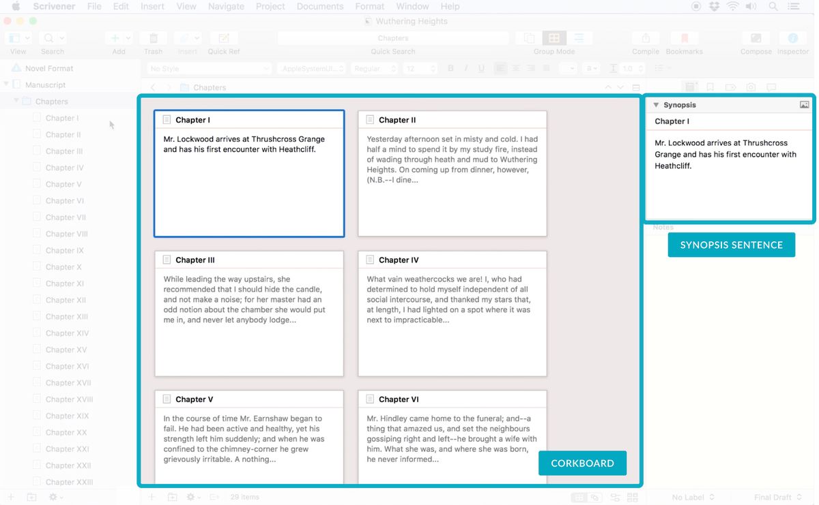
Task: Open Spotlight search in menu bar
Action: [x=773, y=6]
